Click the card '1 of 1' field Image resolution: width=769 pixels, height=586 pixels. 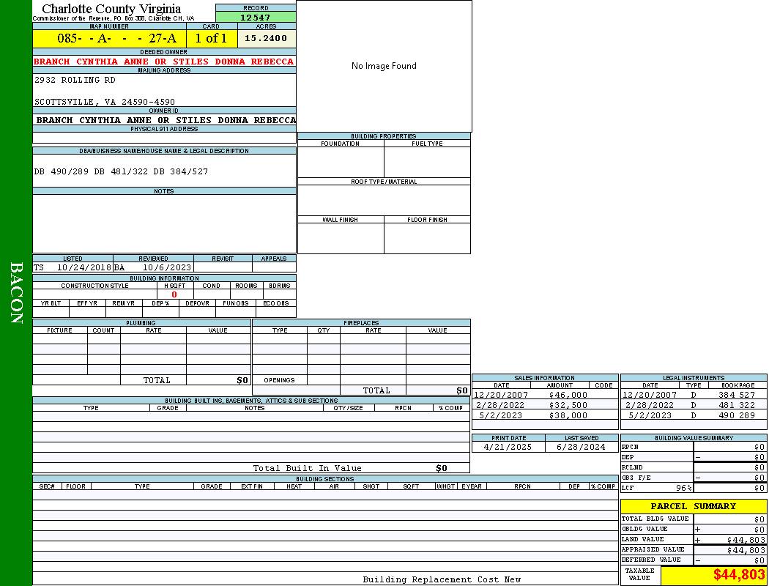[x=211, y=38]
